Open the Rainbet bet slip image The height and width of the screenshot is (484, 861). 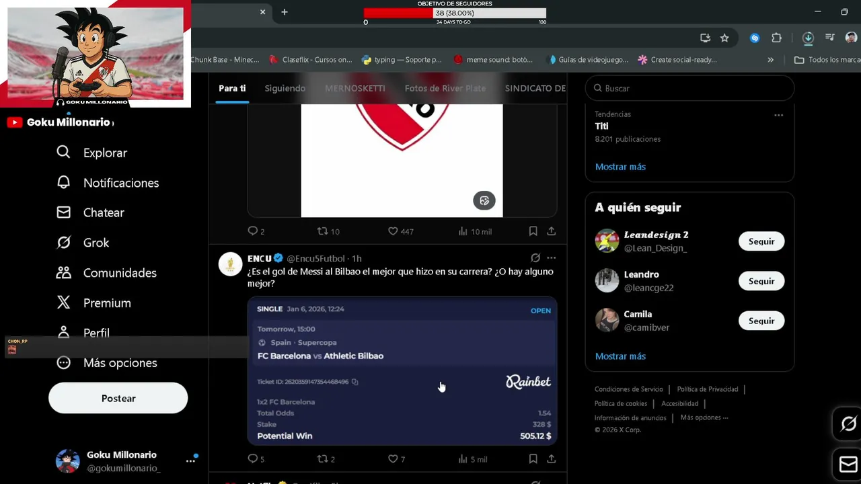click(x=402, y=371)
